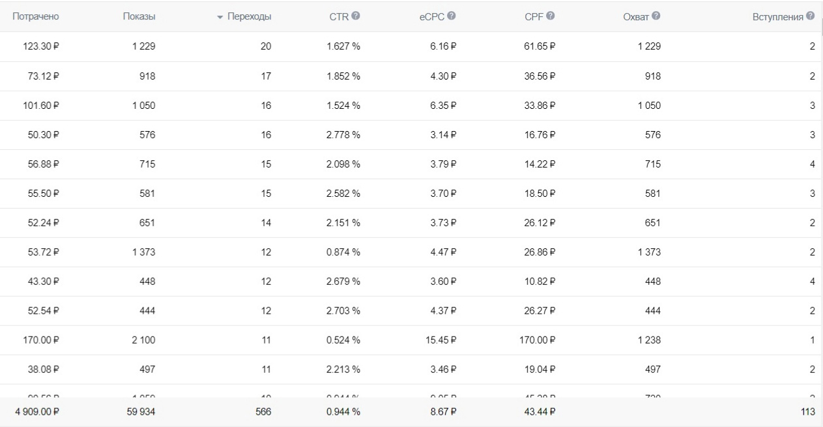The height and width of the screenshot is (427, 823).
Task: Click the eCPC help question icon
Action: 451,16
